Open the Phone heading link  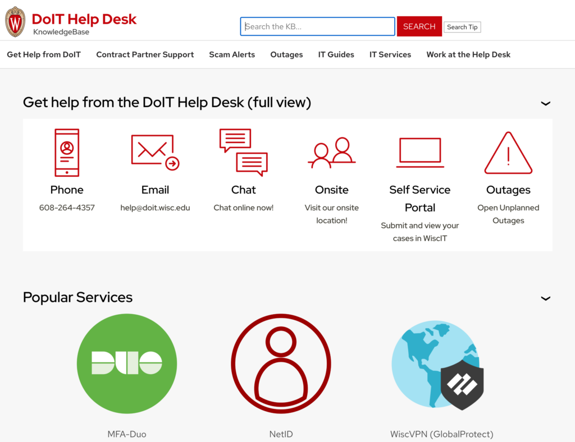[67, 190]
